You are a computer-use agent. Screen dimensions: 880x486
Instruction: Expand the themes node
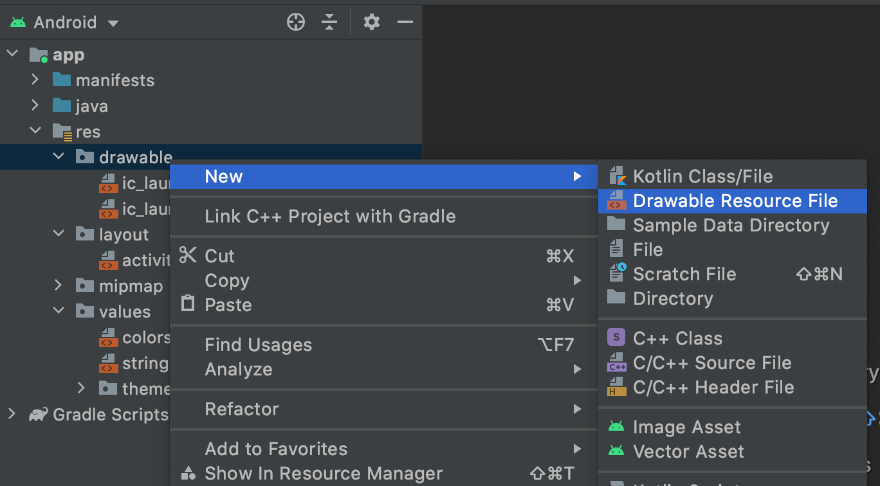coord(82,389)
